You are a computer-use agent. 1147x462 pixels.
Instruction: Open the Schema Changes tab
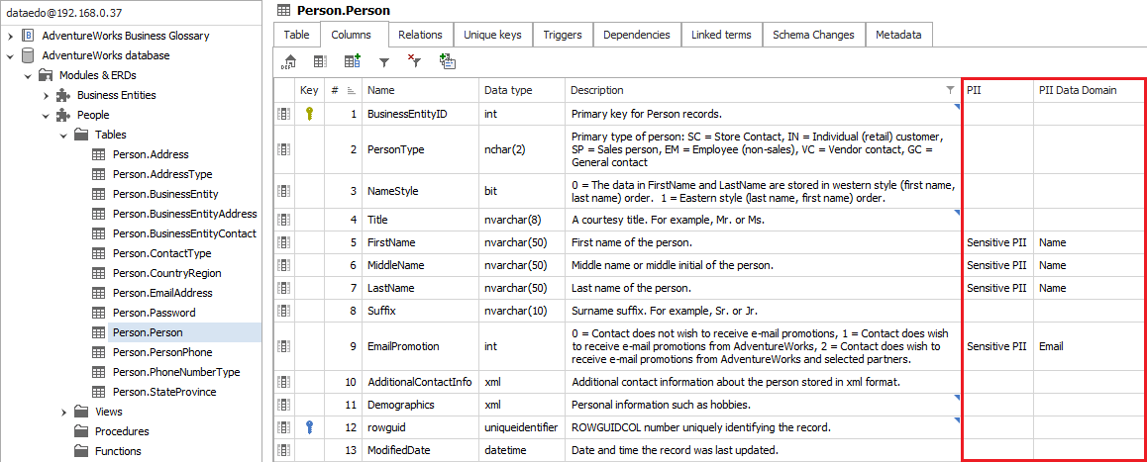pyautogui.click(x=812, y=35)
